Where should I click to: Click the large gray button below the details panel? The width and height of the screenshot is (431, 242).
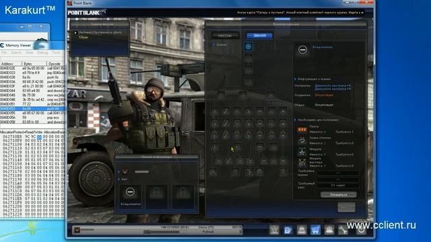point(346,207)
